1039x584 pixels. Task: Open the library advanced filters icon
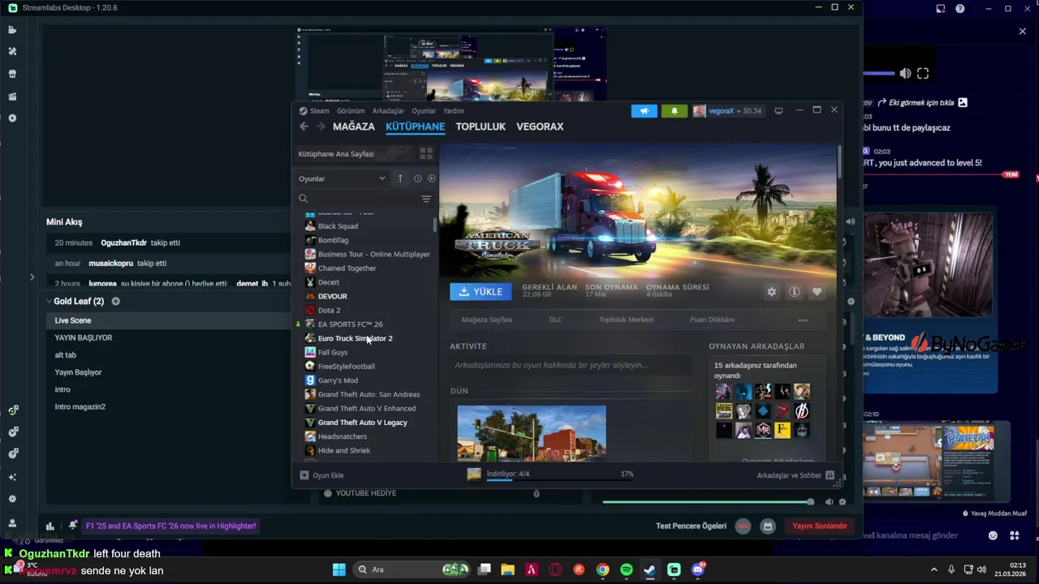[426, 199]
